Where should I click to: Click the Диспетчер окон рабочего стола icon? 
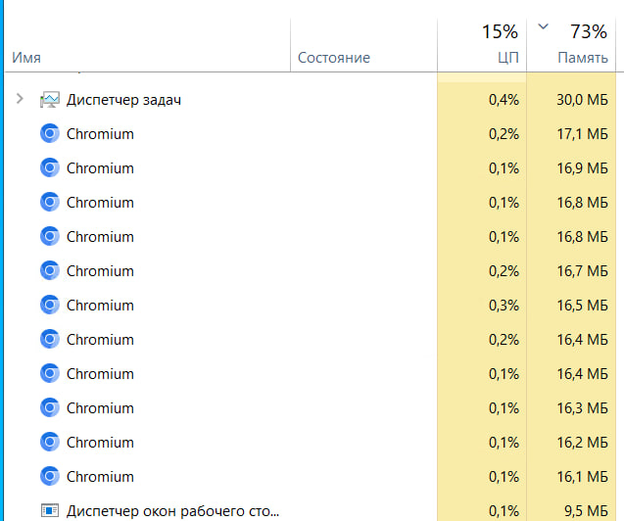click(50, 511)
